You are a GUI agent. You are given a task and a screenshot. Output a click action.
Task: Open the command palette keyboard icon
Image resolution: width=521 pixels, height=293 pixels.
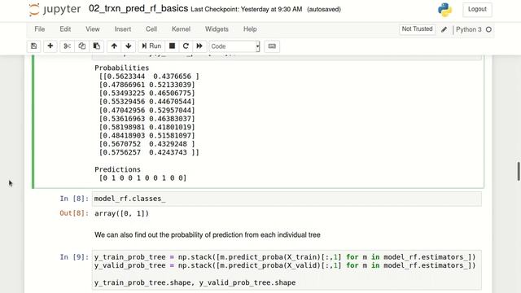click(272, 46)
